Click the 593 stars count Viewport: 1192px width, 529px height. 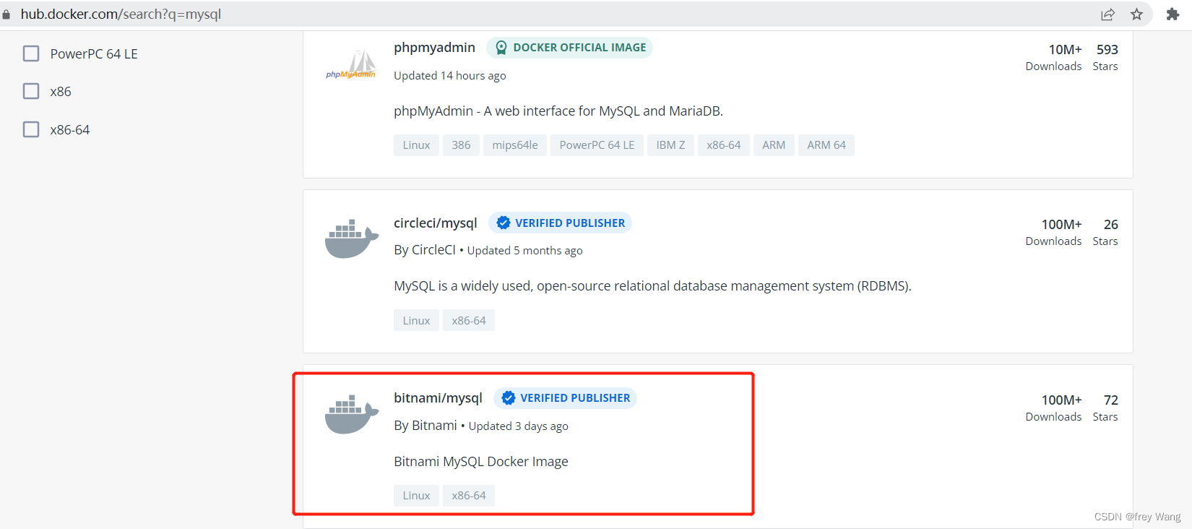pos(1107,50)
